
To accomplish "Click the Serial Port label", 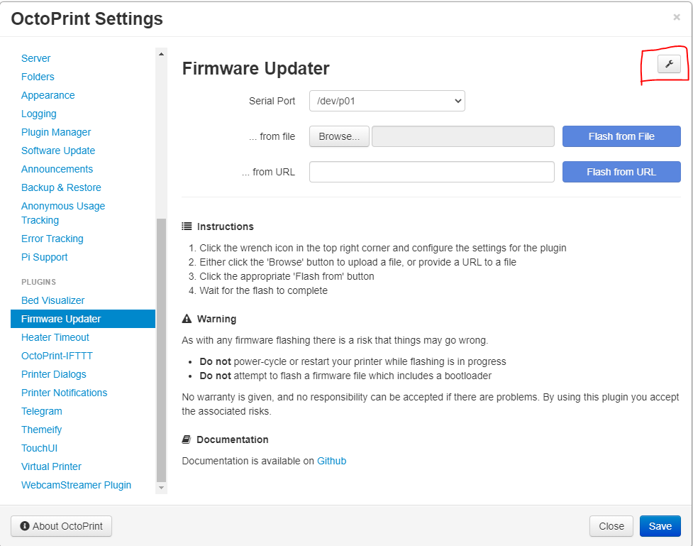I will (x=272, y=101).
